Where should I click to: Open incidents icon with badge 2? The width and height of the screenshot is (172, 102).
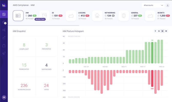point(4,22)
